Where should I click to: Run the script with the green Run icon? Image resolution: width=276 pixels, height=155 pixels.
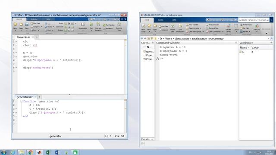(x=91, y=24)
